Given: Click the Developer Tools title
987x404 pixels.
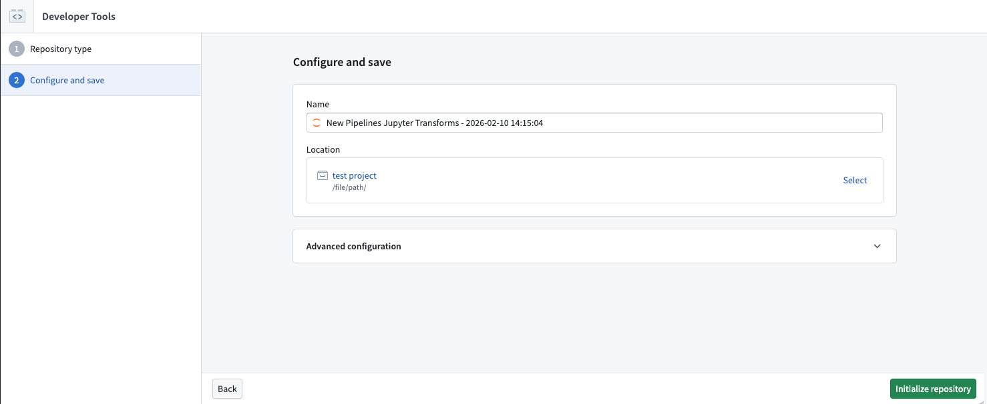Looking at the screenshot, I should [x=79, y=17].
